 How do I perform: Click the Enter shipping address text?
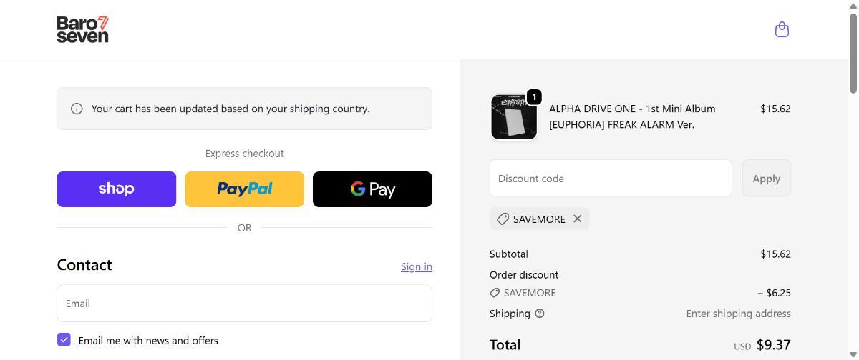coord(738,314)
